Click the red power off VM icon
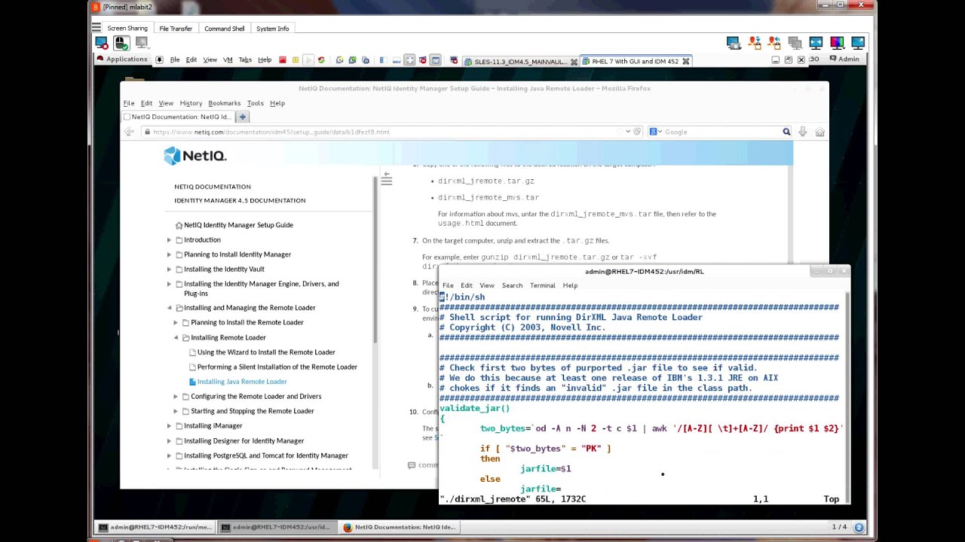 pos(283,60)
